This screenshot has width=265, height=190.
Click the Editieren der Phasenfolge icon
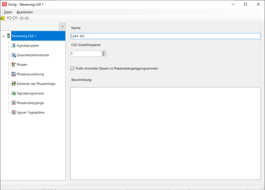click(x=14, y=84)
